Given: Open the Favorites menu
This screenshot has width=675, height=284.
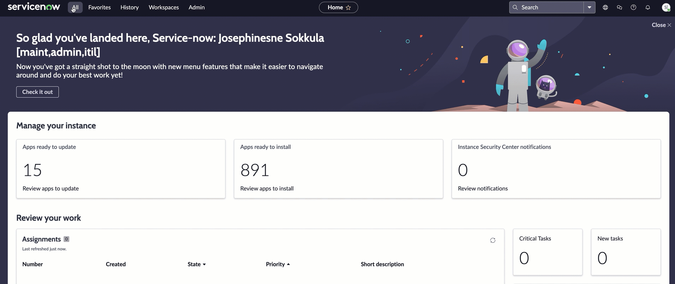Looking at the screenshot, I should tap(99, 7).
